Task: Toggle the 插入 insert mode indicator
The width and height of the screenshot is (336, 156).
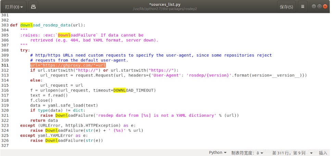Action: click(323, 153)
